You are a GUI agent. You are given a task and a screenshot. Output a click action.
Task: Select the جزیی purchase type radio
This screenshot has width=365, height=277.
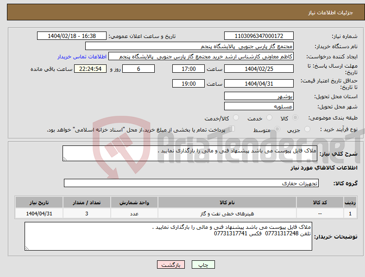point(307,129)
